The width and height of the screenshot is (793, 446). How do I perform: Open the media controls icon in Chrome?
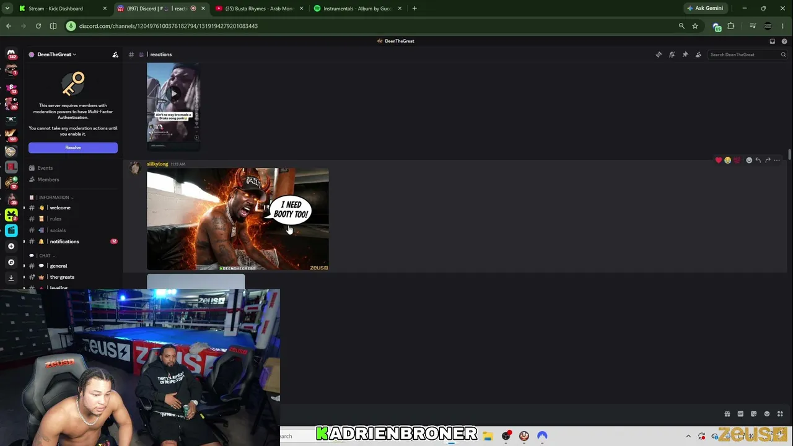[753, 26]
